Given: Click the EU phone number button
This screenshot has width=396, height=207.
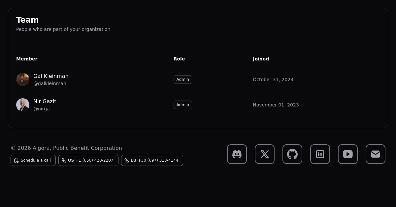Looking at the screenshot, I should click(x=152, y=160).
